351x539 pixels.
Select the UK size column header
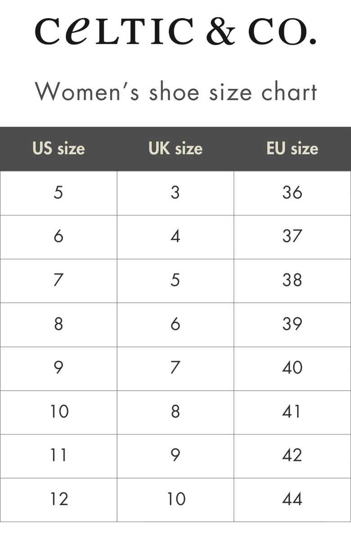175,149
